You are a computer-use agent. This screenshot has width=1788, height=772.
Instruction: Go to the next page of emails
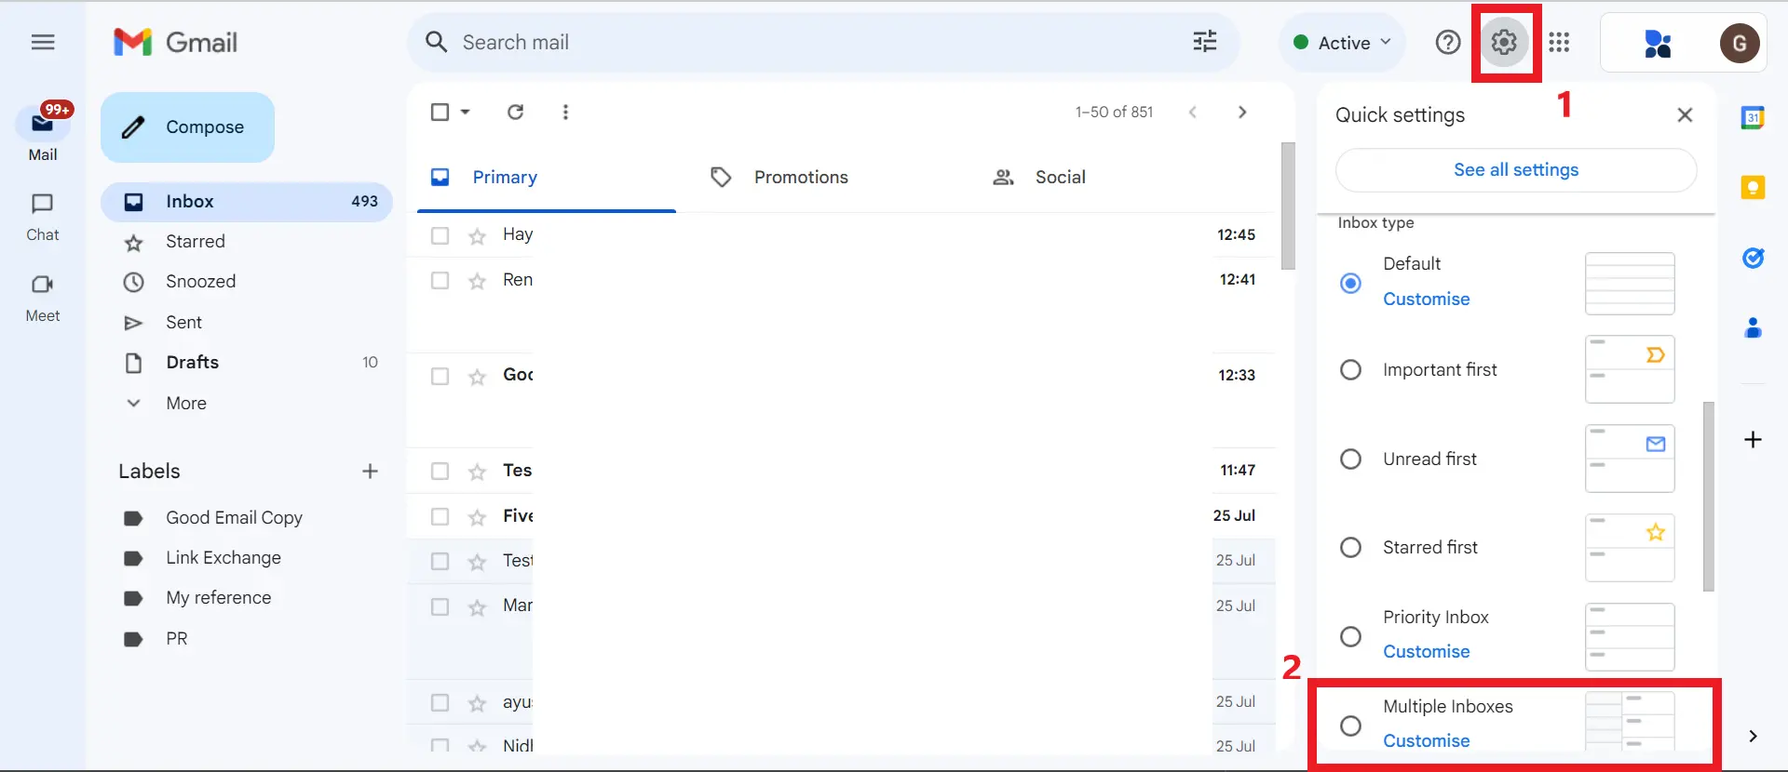pyautogui.click(x=1242, y=112)
